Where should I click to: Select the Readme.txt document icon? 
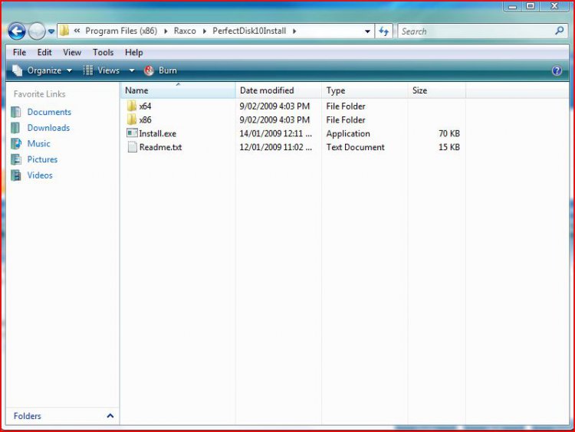132,147
